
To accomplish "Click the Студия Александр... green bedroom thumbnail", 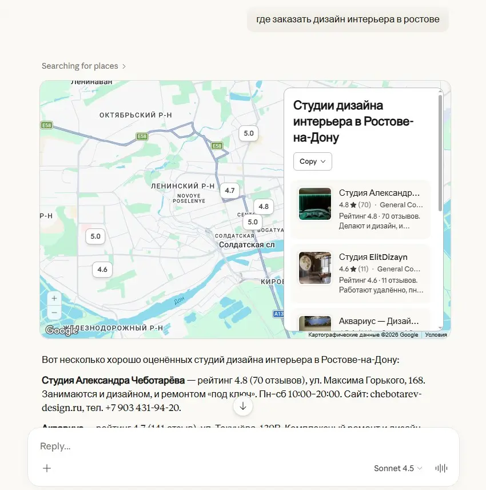I will [x=315, y=204].
